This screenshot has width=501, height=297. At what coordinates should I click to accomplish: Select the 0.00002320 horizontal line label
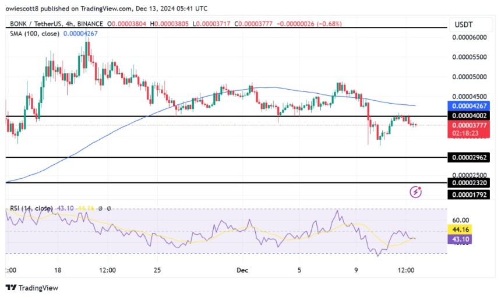tap(469, 183)
